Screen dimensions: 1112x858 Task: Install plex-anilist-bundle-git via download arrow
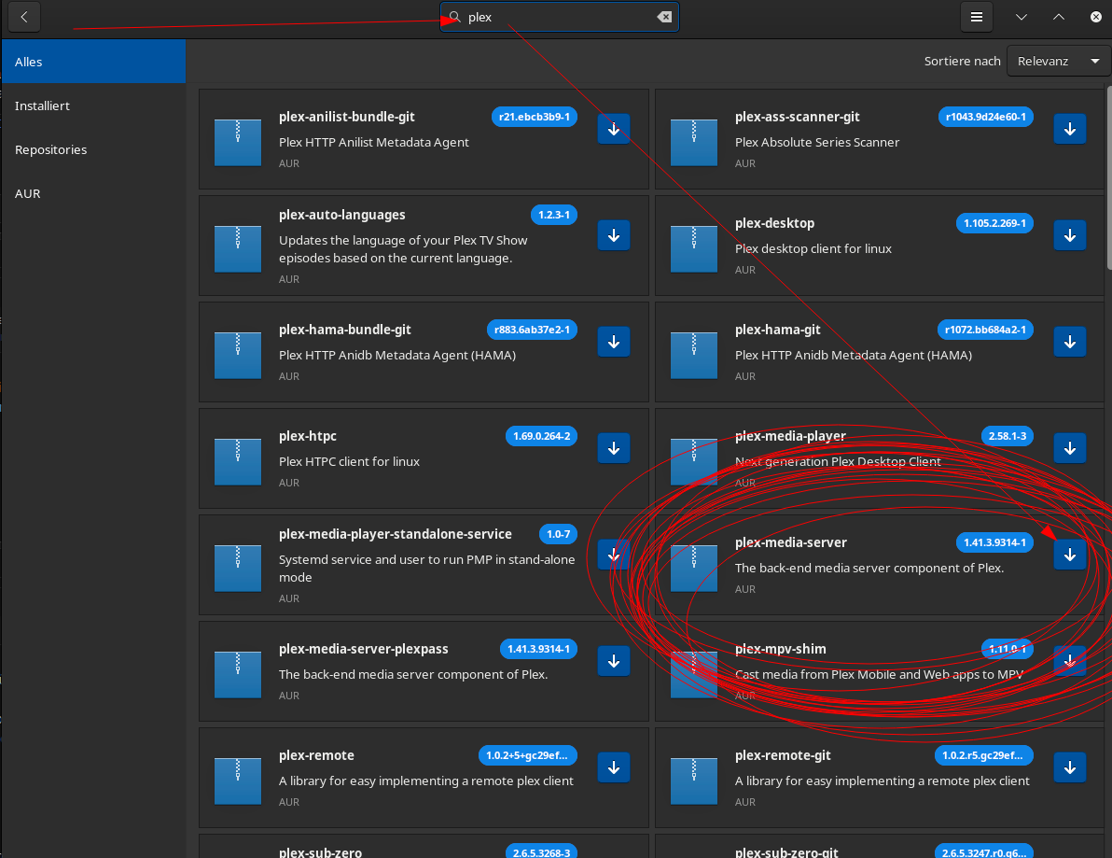pyautogui.click(x=614, y=129)
